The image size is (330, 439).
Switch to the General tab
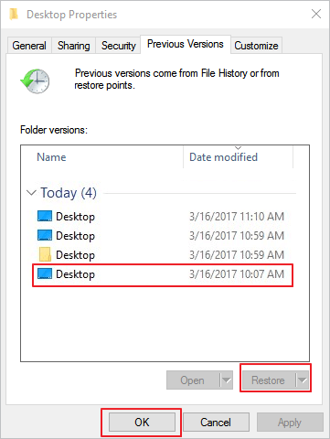click(29, 46)
